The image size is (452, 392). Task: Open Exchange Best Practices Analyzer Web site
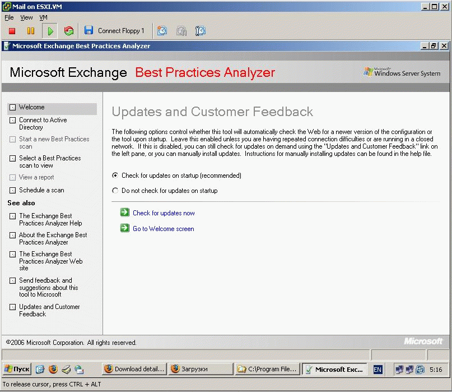click(51, 261)
